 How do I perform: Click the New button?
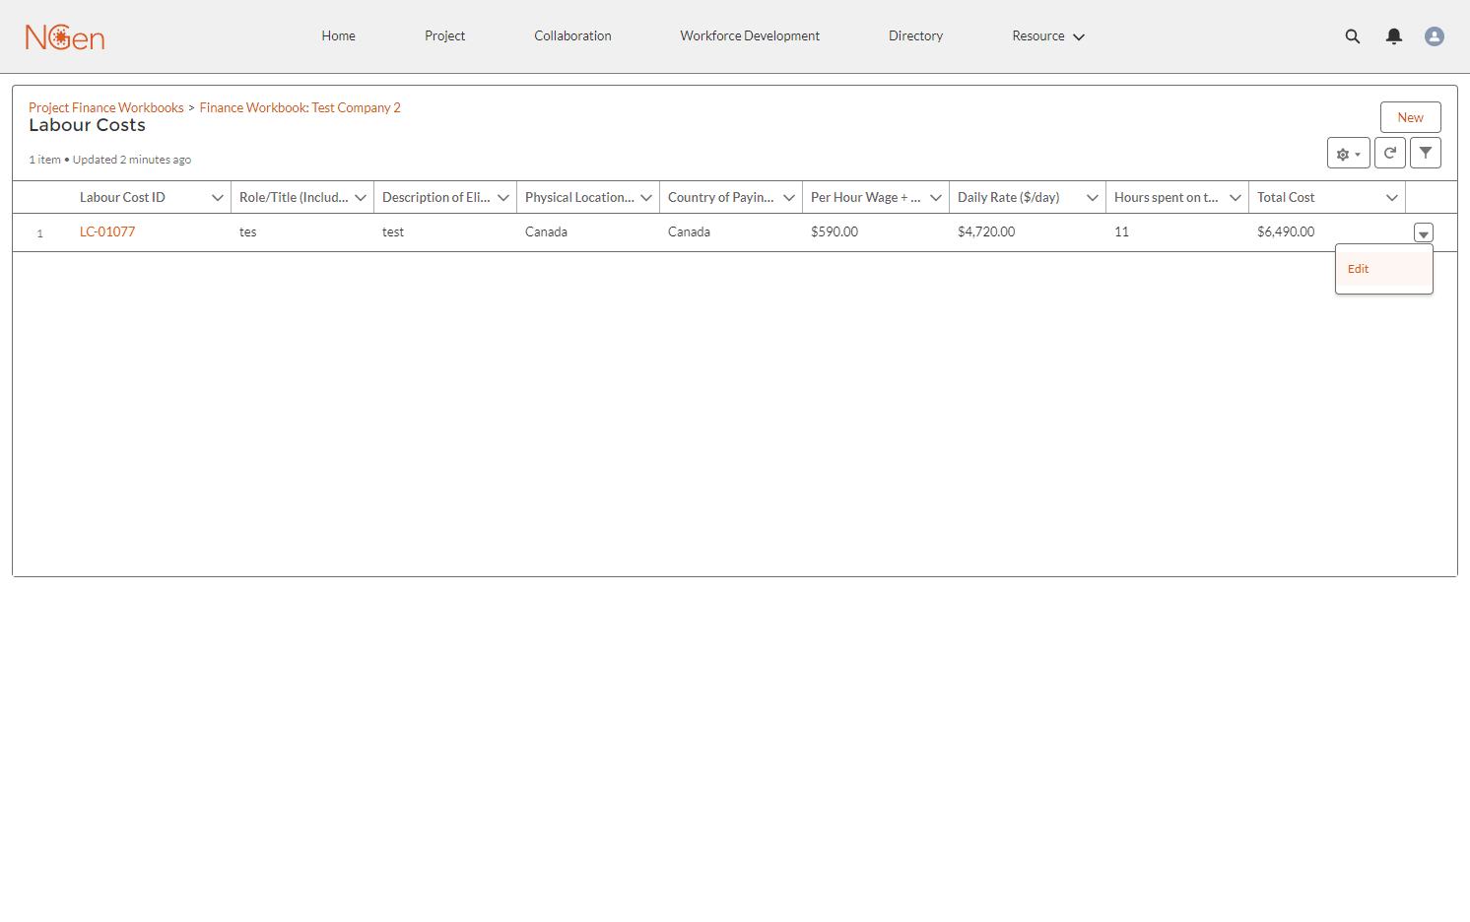[x=1411, y=117]
